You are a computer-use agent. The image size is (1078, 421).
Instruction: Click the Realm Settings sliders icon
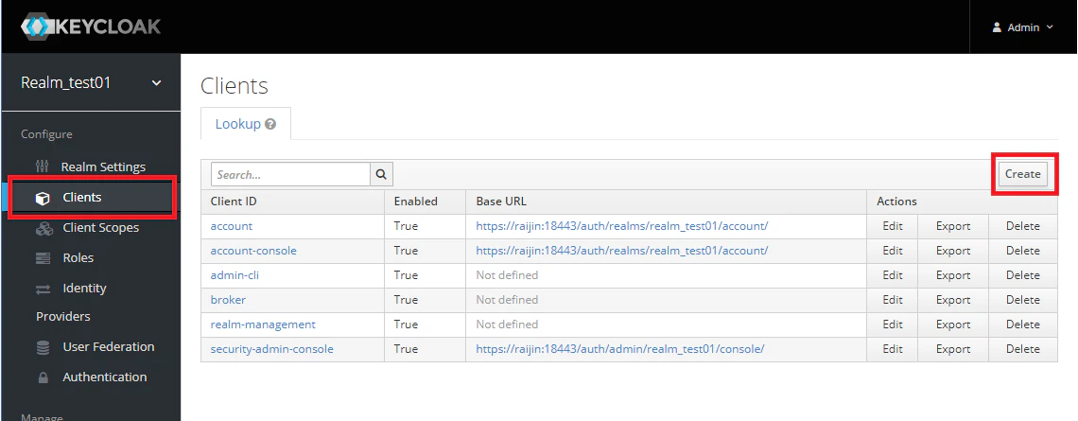[x=43, y=167]
